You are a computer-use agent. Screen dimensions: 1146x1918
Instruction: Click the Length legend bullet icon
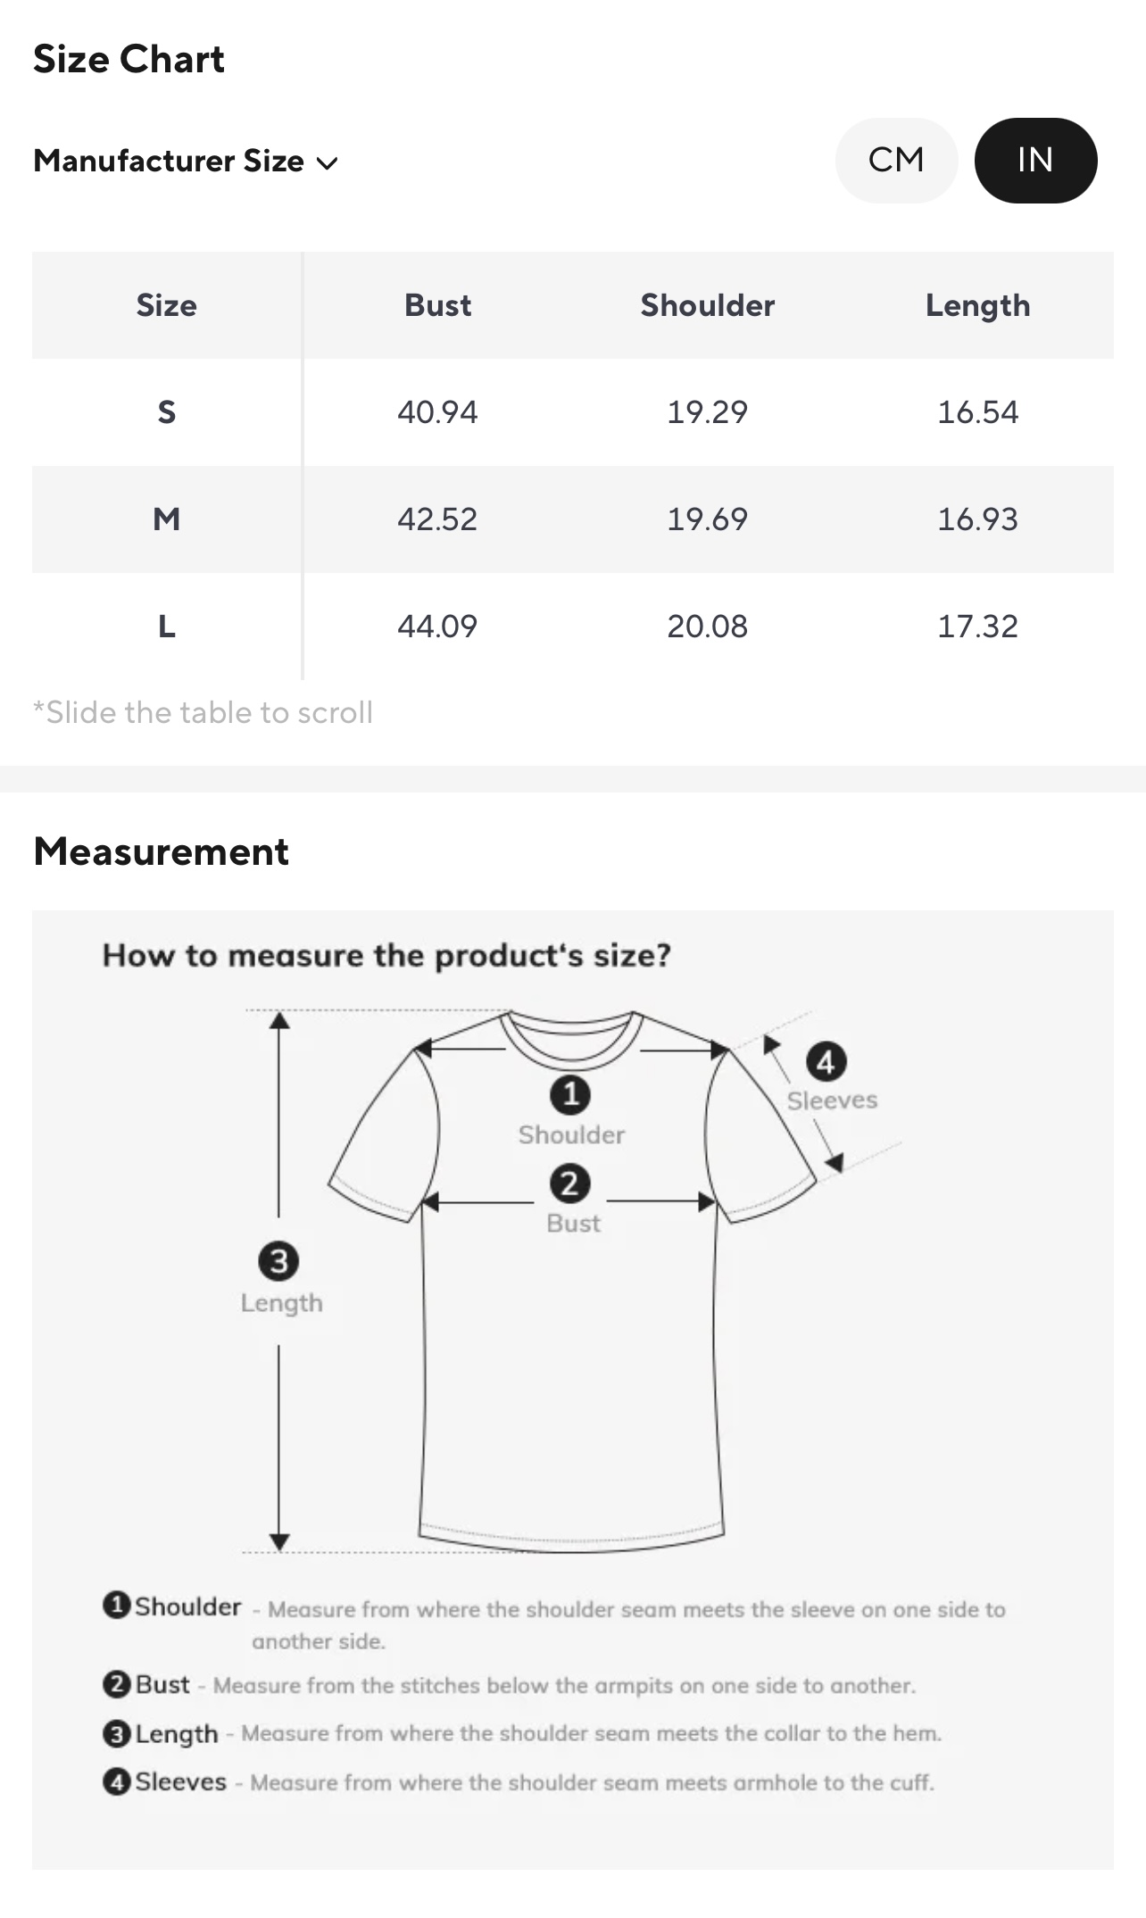pyautogui.click(x=116, y=1733)
